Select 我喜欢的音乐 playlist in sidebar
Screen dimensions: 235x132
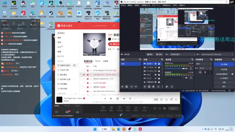[x=65, y=65]
